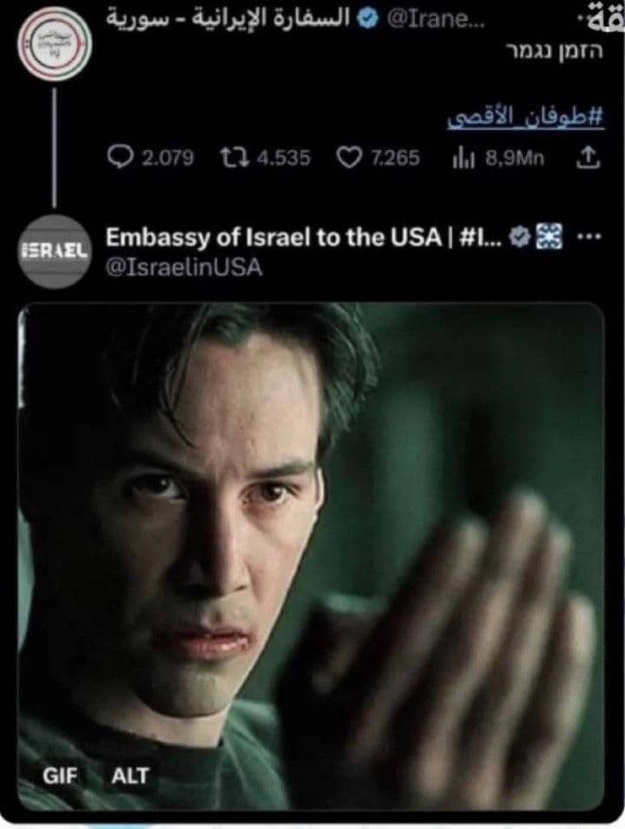
Task: Click the blue verified badge of Iranian Embassy
Action: (x=367, y=18)
